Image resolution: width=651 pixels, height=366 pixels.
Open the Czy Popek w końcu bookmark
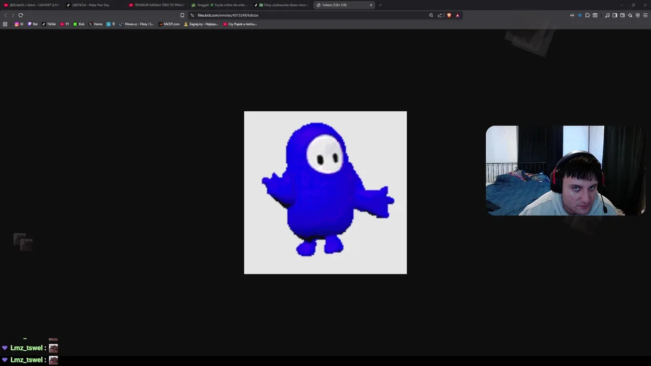(240, 24)
